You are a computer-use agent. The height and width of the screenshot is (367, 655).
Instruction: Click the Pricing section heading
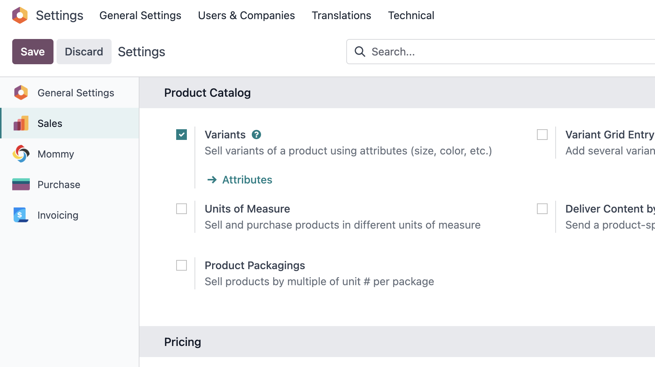[x=183, y=342]
